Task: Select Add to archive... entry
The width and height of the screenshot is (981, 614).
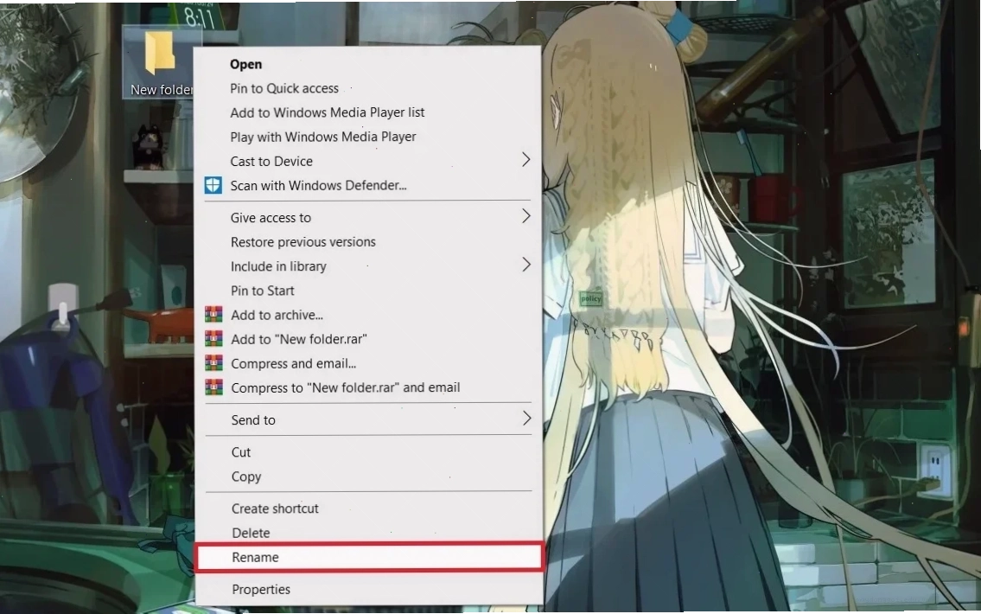Action: point(368,315)
